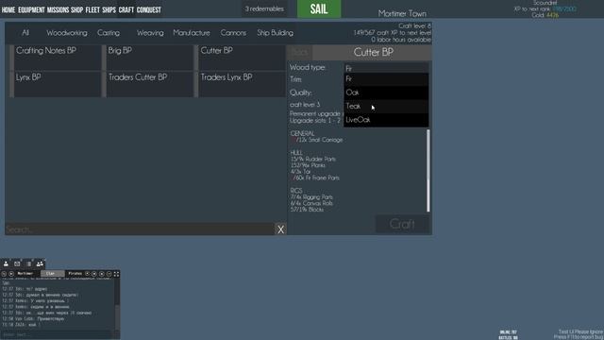
Task: Open the SHIPS menu
Action: (109, 9)
